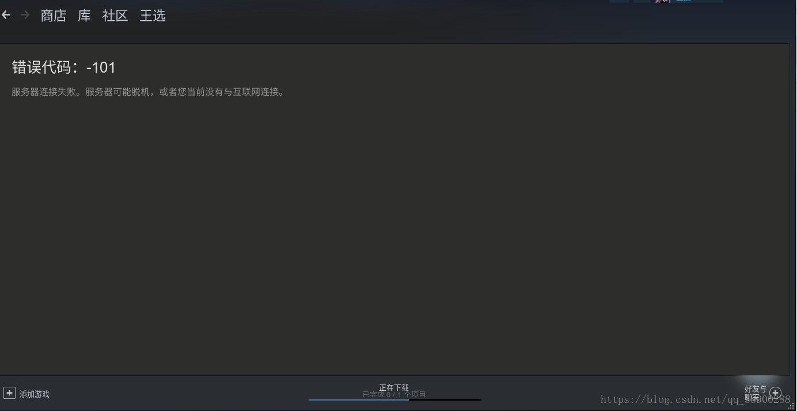Click the 错误代码: -101 error heading

pos(63,67)
